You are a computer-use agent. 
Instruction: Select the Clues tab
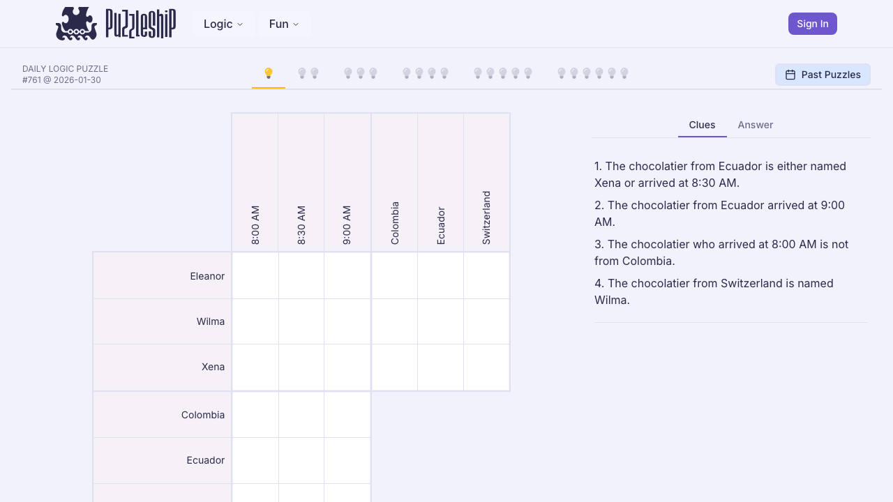pos(702,125)
